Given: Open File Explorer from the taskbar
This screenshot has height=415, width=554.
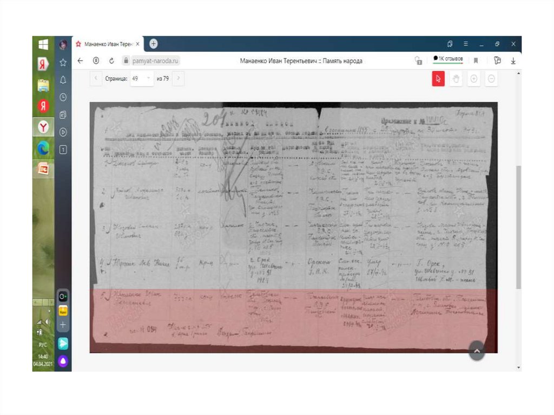Looking at the screenshot, I should click(x=43, y=85).
